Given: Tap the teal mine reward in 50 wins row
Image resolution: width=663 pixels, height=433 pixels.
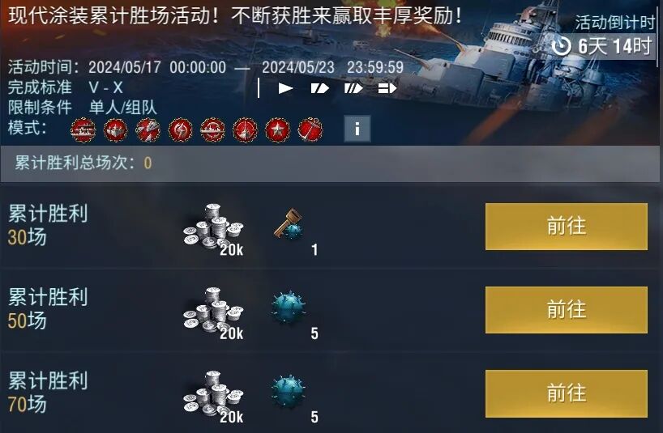Looking at the screenshot, I should (288, 308).
